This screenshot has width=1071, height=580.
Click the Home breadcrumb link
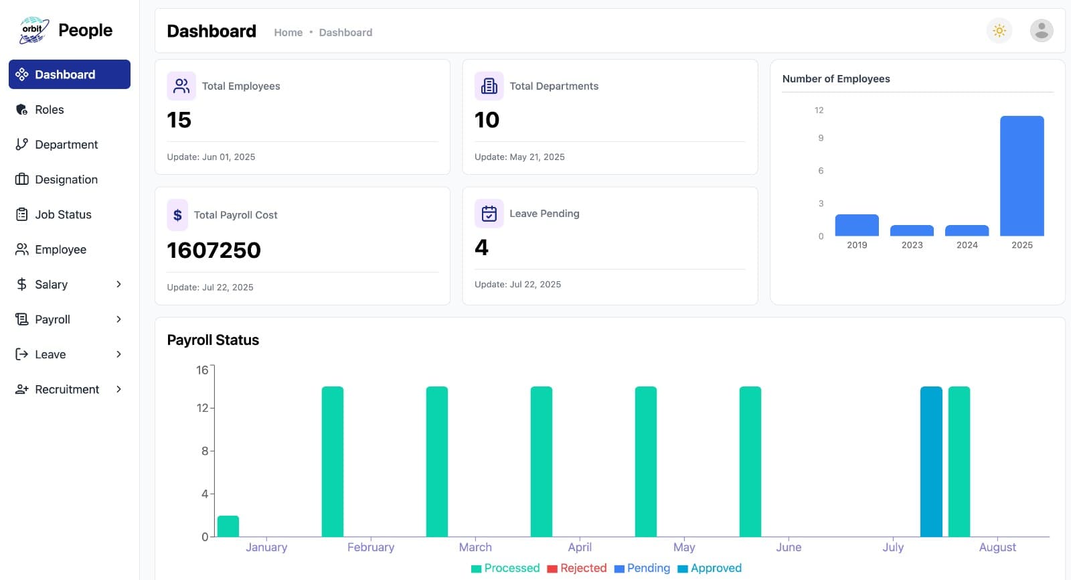point(289,32)
